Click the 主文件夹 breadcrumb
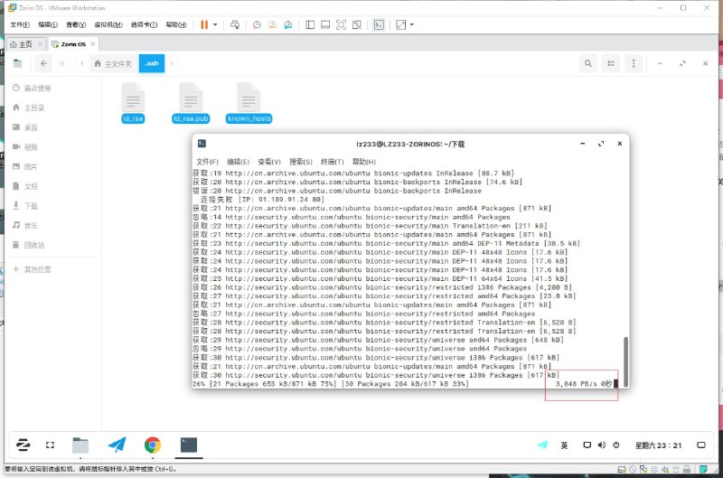723x478 pixels. tap(112, 63)
